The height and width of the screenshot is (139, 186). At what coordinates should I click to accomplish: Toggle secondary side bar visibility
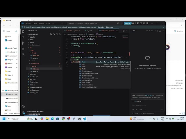pyautogui.click(x=147, y=23)
